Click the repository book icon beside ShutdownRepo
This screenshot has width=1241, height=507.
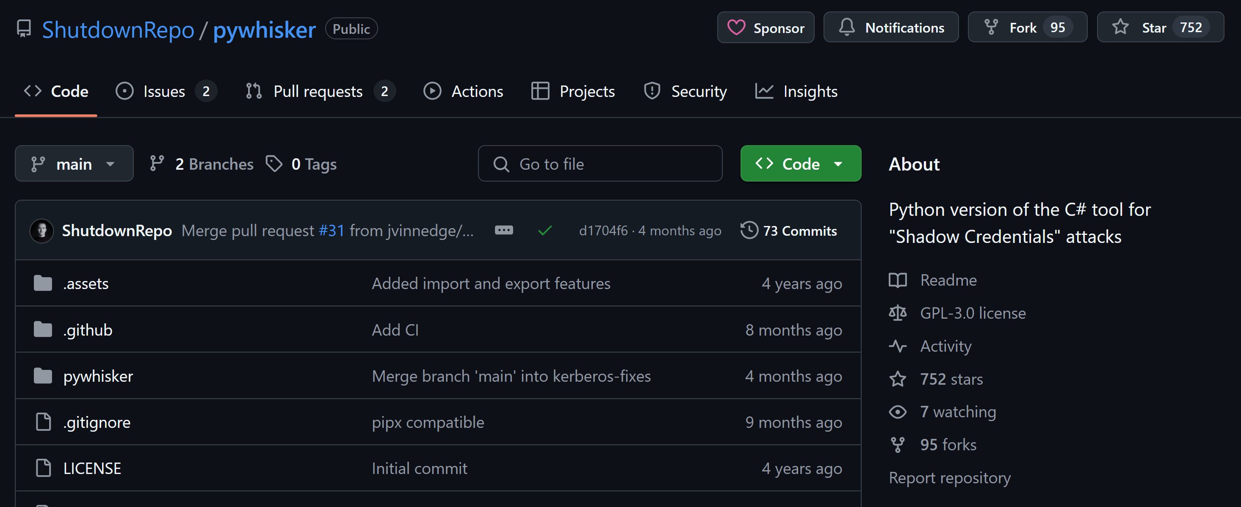click(x=24, y=28)
